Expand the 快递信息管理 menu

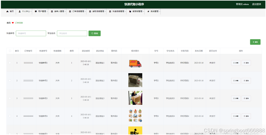coord(118,11)
